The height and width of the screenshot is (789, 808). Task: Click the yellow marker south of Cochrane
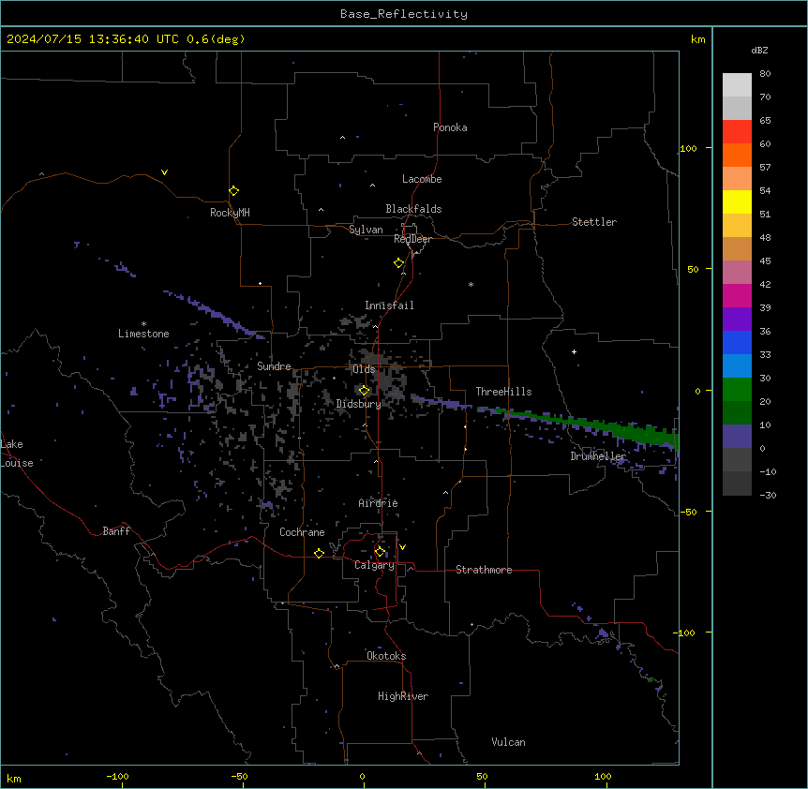point(319,553)
